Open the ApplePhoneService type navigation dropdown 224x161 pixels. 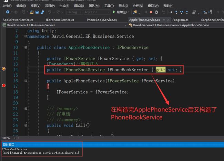pos(176,25)
